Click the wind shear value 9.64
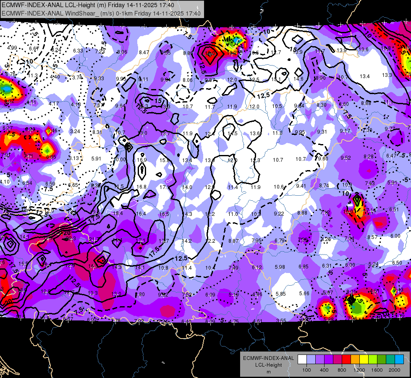Viewport: 411px width, 378px height. (x=120, y=106)
